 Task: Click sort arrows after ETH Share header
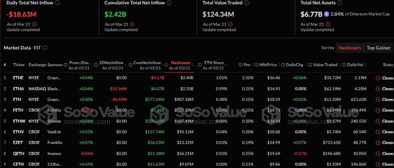(x=226, y=65)
